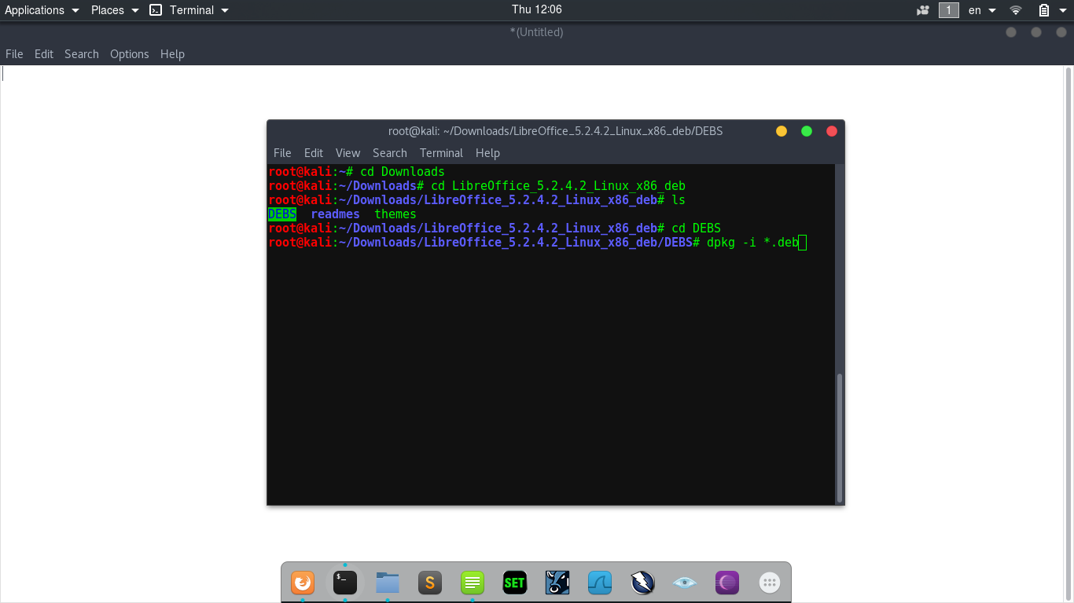Open the blue bull-face dock icon

[557, 583]
